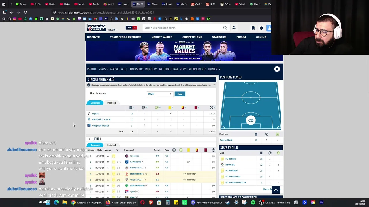The height and width of the screenshot is (207, 369).
Task: Sort summary by red cards
Action: [x=197, y=108]
